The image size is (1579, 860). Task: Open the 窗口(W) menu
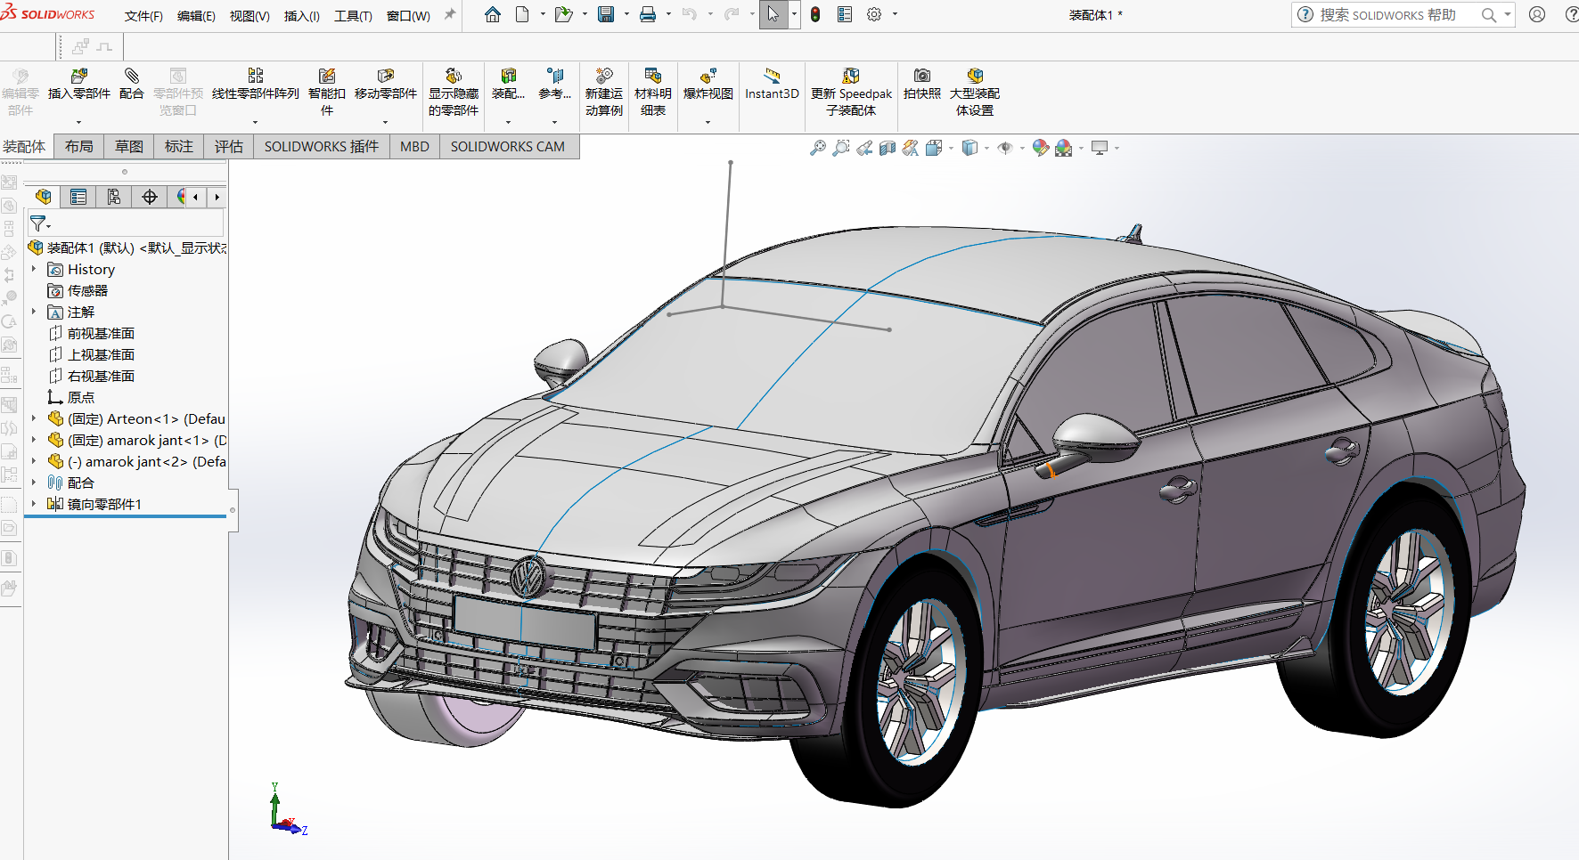point(408,16)
